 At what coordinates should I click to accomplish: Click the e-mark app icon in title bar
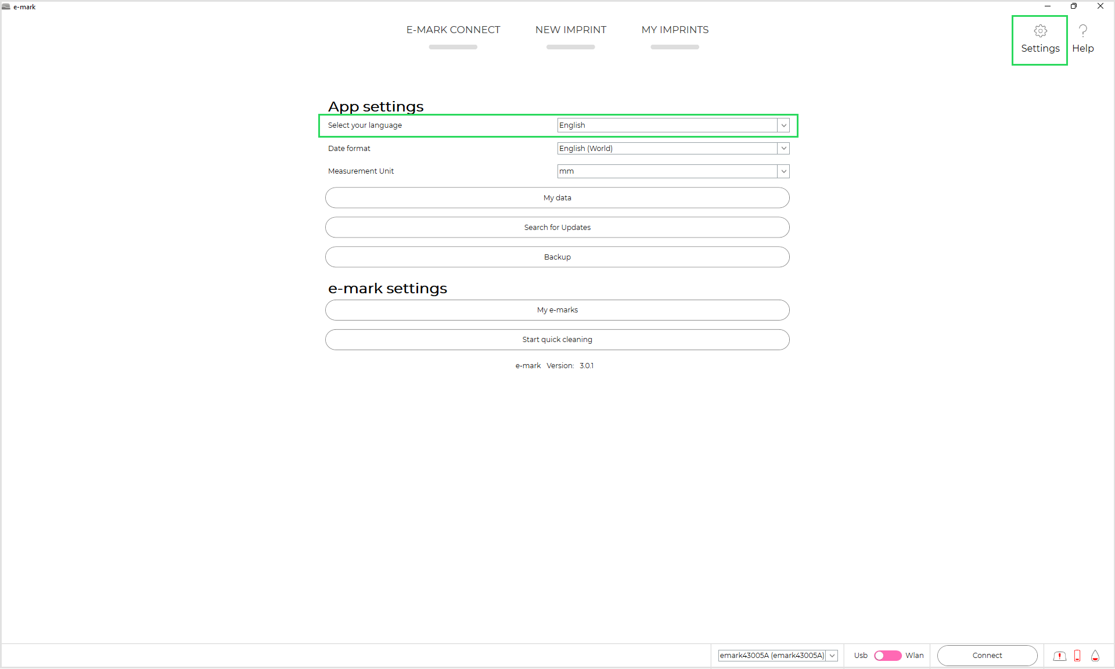(x=6, y=6)
